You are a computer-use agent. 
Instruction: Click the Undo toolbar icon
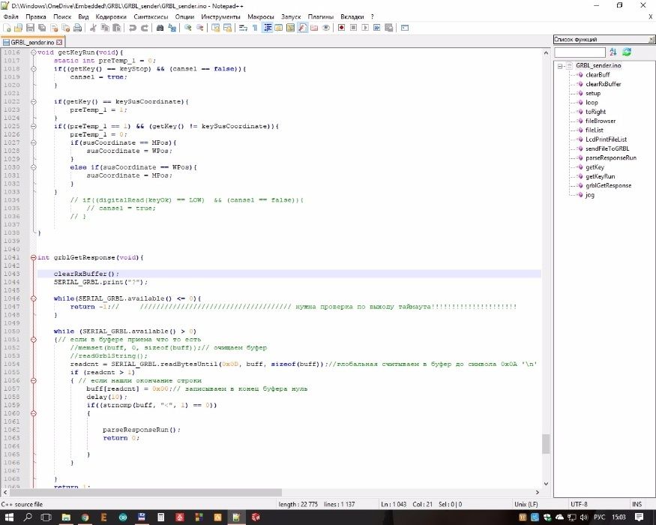click(x=133, y=28)
